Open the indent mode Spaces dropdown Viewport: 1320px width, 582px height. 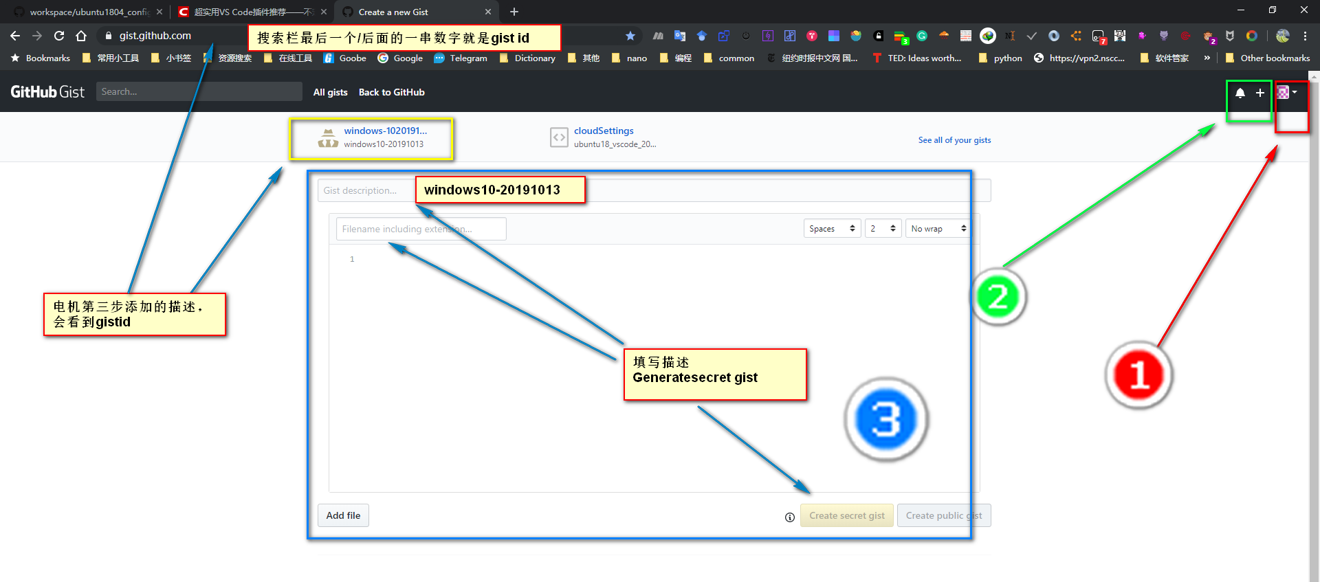(x=832, y=229)
